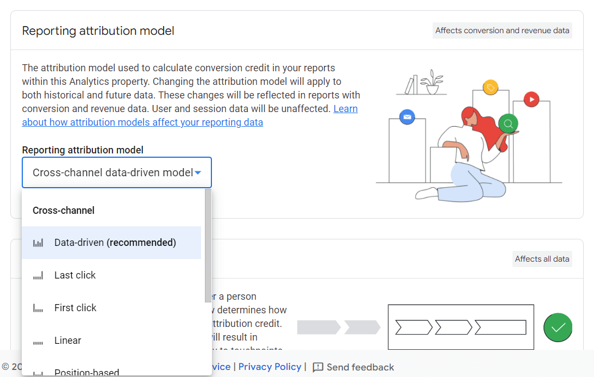The image size is (594, 377).
Task: Select the Linear attribution model
Action: click(x=111, y=341)
